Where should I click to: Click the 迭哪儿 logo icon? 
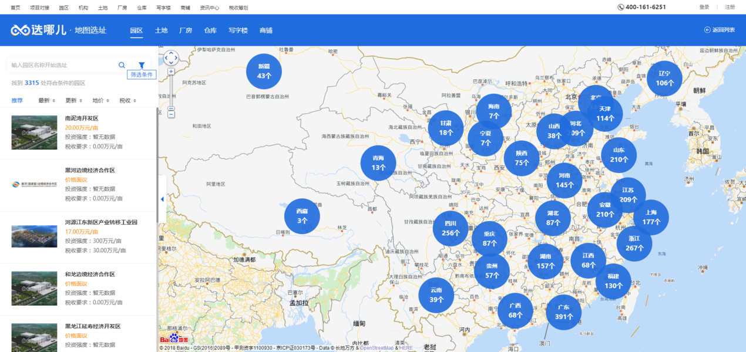22,30
